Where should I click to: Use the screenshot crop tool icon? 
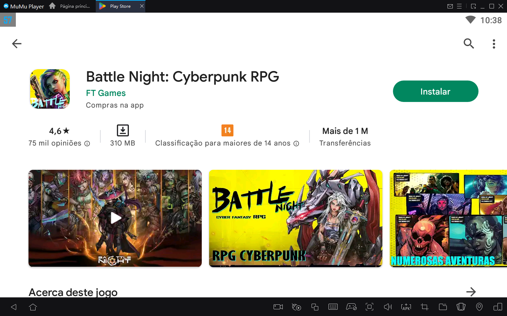tap(424, 307)
